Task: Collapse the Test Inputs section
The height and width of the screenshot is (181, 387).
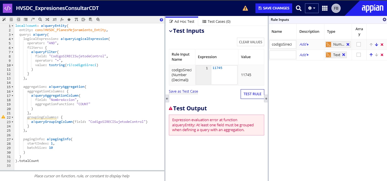Action: pos(171,31)
